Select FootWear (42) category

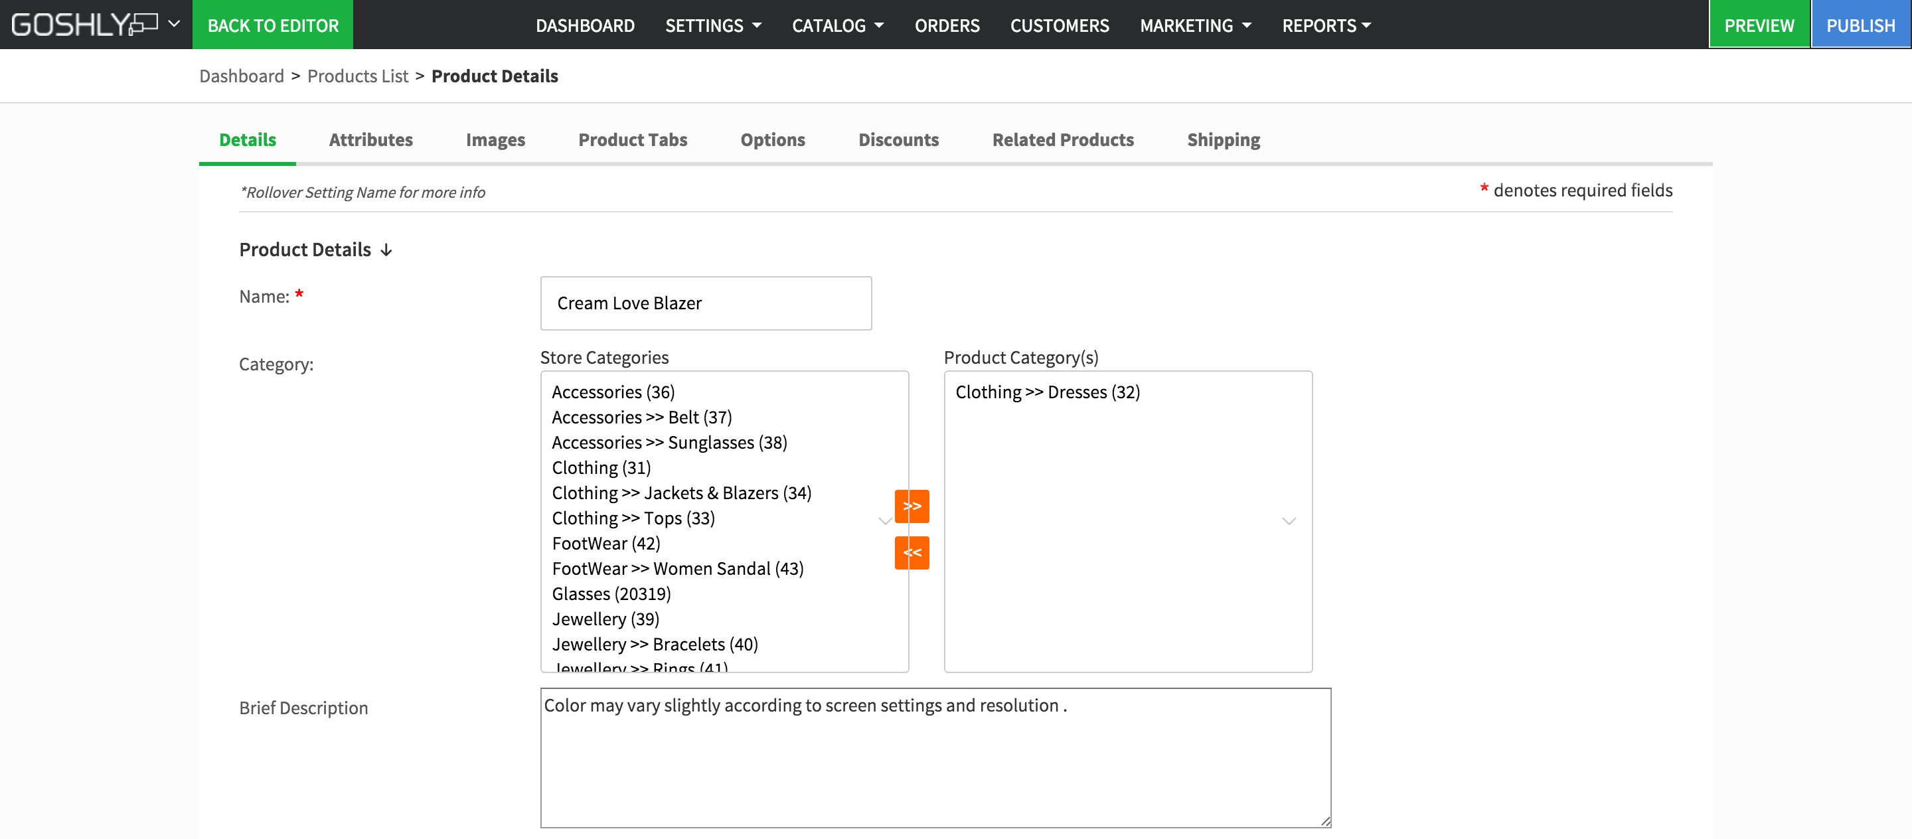click(605, 543)
